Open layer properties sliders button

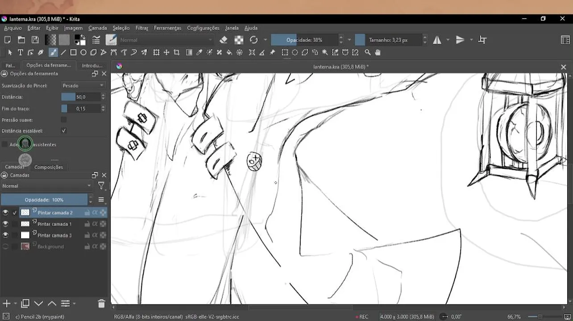coord(65,304)
